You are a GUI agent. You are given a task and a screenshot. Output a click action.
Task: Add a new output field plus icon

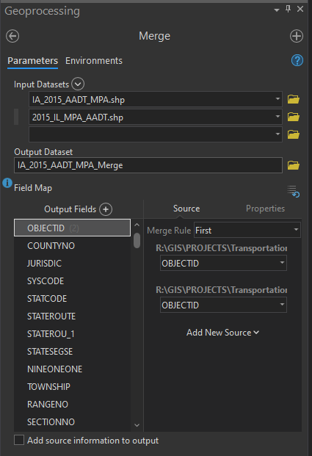point(106,209)
